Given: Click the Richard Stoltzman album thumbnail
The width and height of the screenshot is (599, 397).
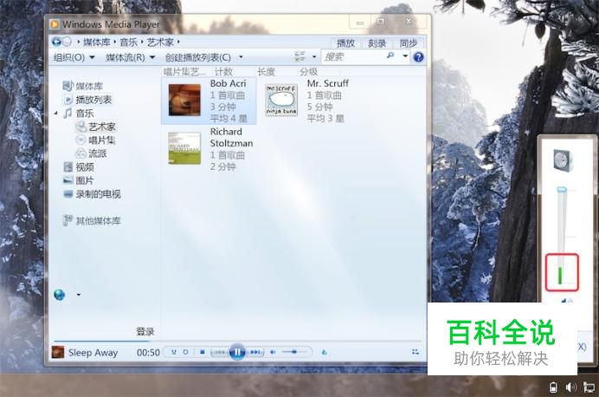Looking at the screenshot, I should tap(184, 148).
